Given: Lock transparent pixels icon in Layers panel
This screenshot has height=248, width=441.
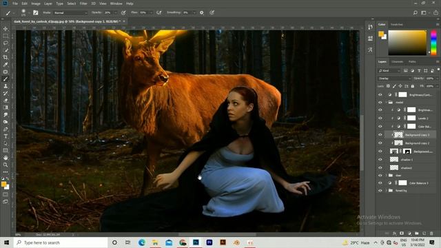Looking at the screenshot, I should tap(389, 86).
